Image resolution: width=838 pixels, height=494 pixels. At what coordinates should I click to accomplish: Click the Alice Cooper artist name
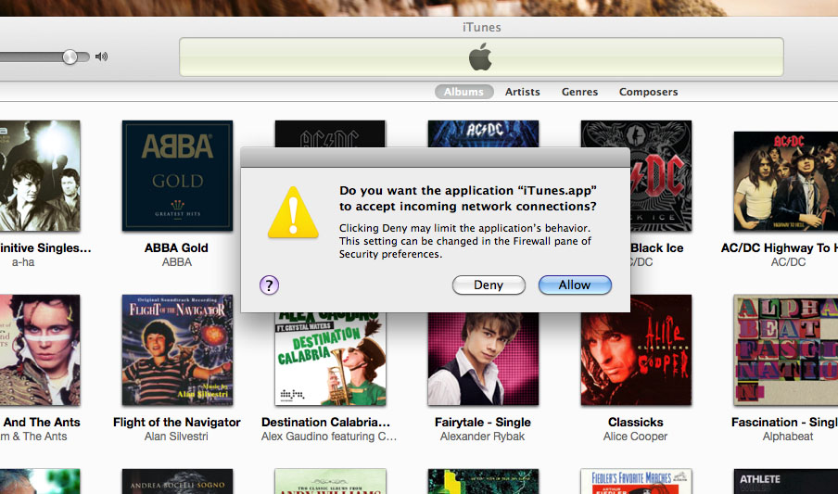coord(635,437)
